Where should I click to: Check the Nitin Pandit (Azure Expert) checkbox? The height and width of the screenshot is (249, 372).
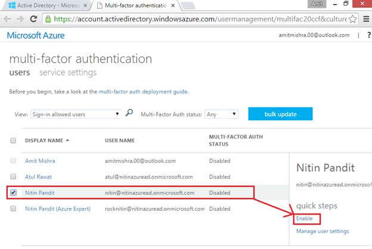click(x=13, y=208)
